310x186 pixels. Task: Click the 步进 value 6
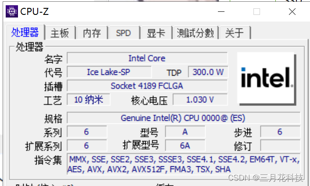280,132
